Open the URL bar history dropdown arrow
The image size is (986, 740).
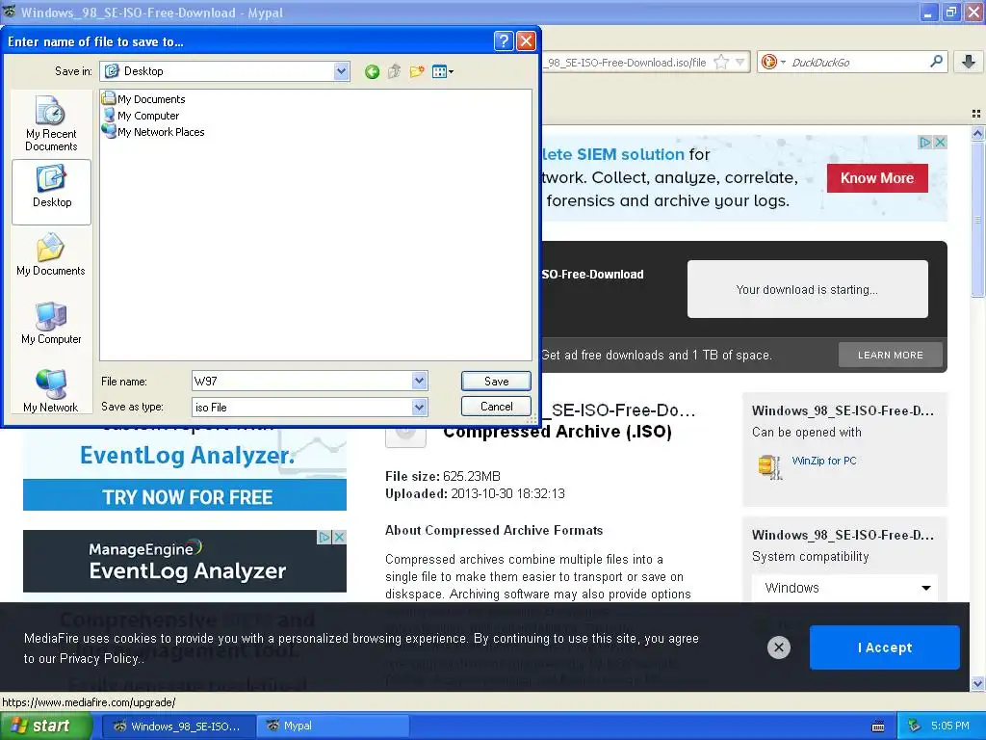[740, 63]
